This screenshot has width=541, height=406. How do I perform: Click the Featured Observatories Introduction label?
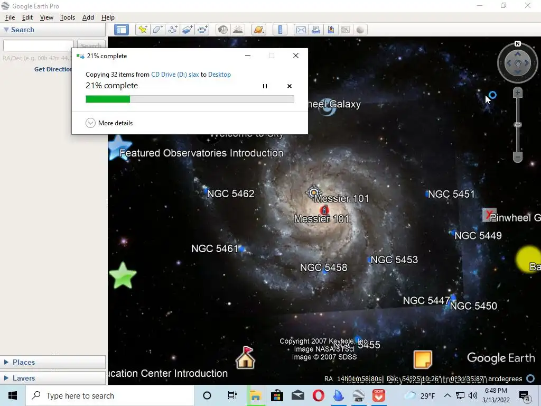coord(201,153)
